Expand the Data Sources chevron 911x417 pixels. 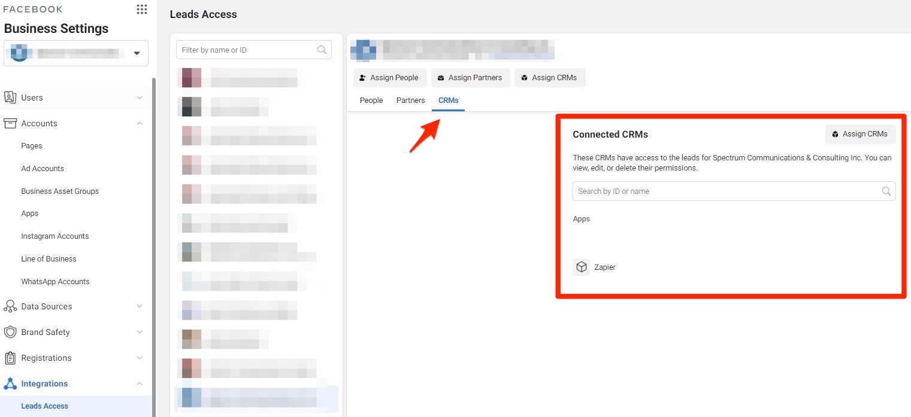[x=140, y=306]
